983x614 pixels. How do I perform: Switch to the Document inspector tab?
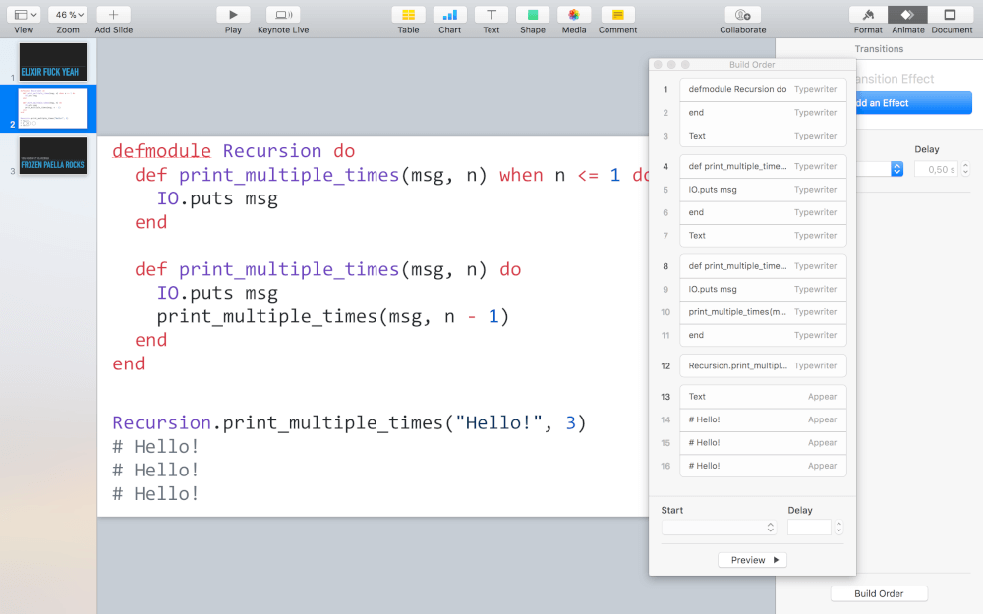[x=951, y=15]
